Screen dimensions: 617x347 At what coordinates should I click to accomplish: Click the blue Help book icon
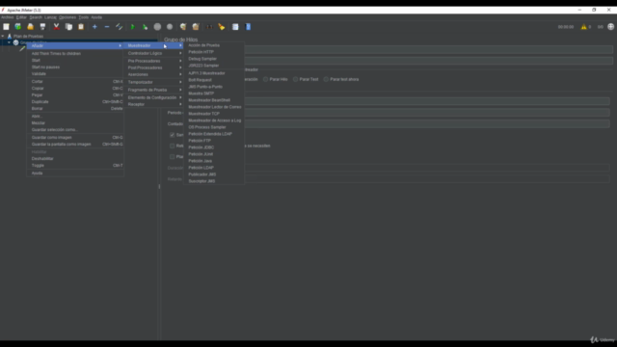pyautogui.click(x=248, y=27)
